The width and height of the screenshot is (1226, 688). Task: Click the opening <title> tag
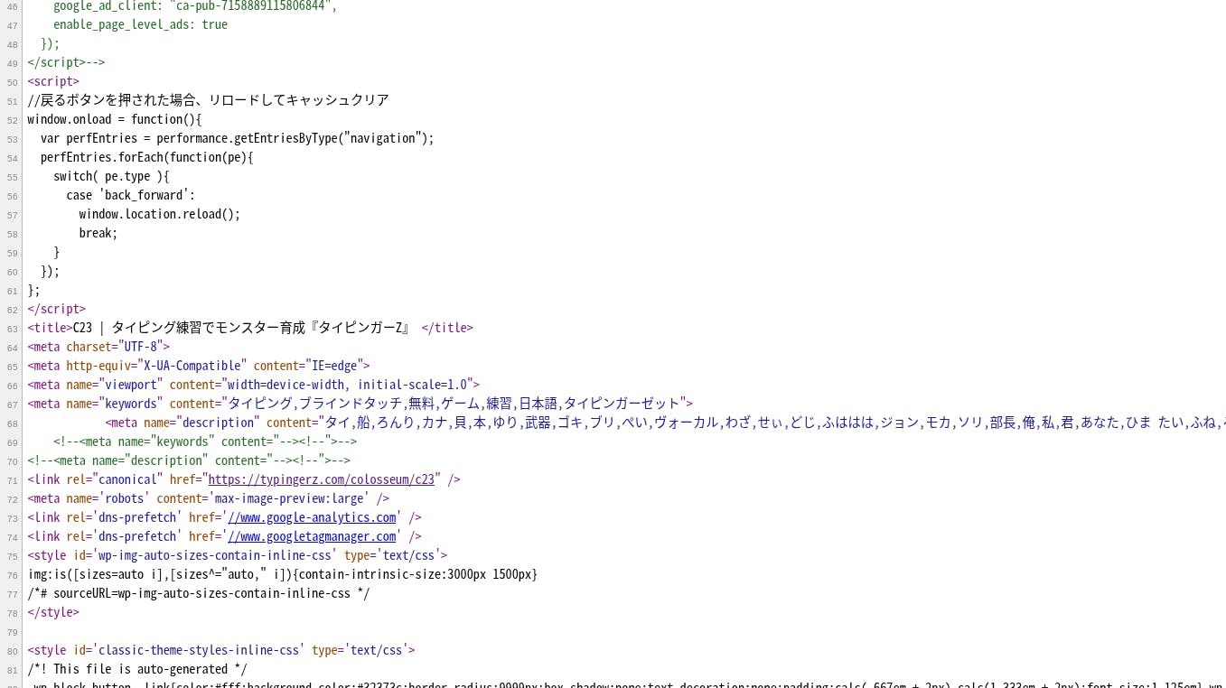click(50, 328)
